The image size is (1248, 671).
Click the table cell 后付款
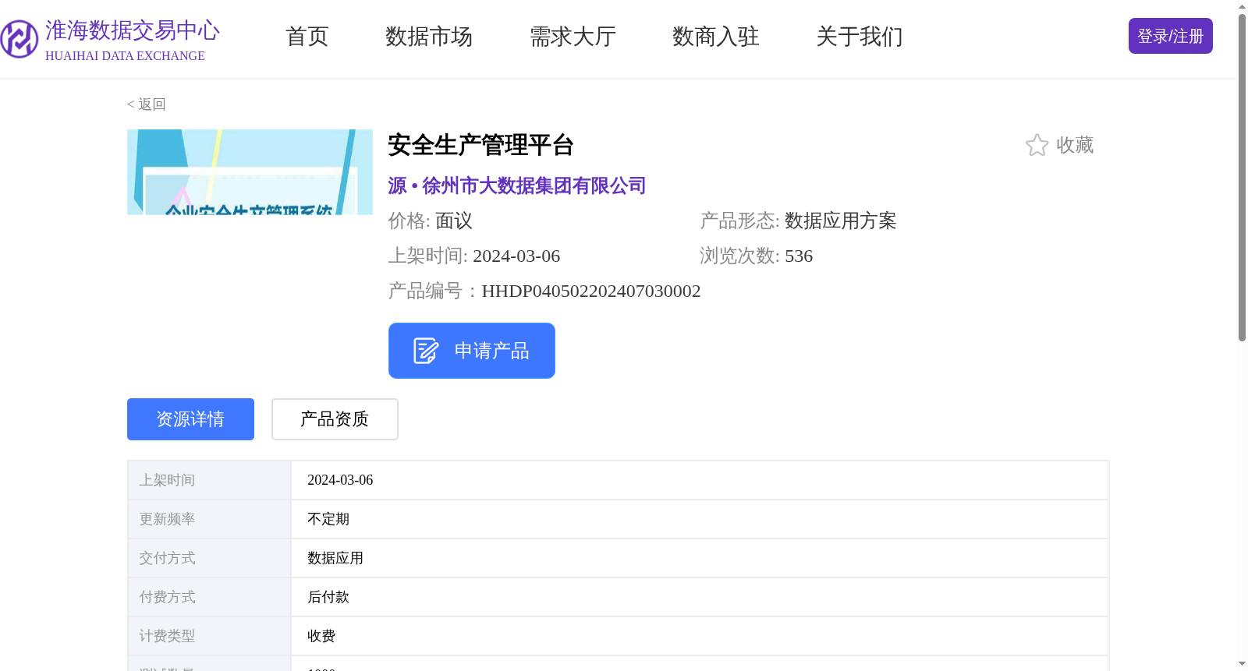point(328,597)
